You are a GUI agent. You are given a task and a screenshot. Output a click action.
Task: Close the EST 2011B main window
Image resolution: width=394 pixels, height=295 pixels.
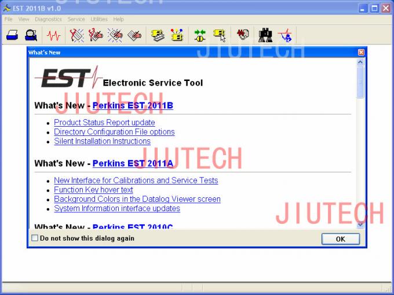tap(386, 8)
